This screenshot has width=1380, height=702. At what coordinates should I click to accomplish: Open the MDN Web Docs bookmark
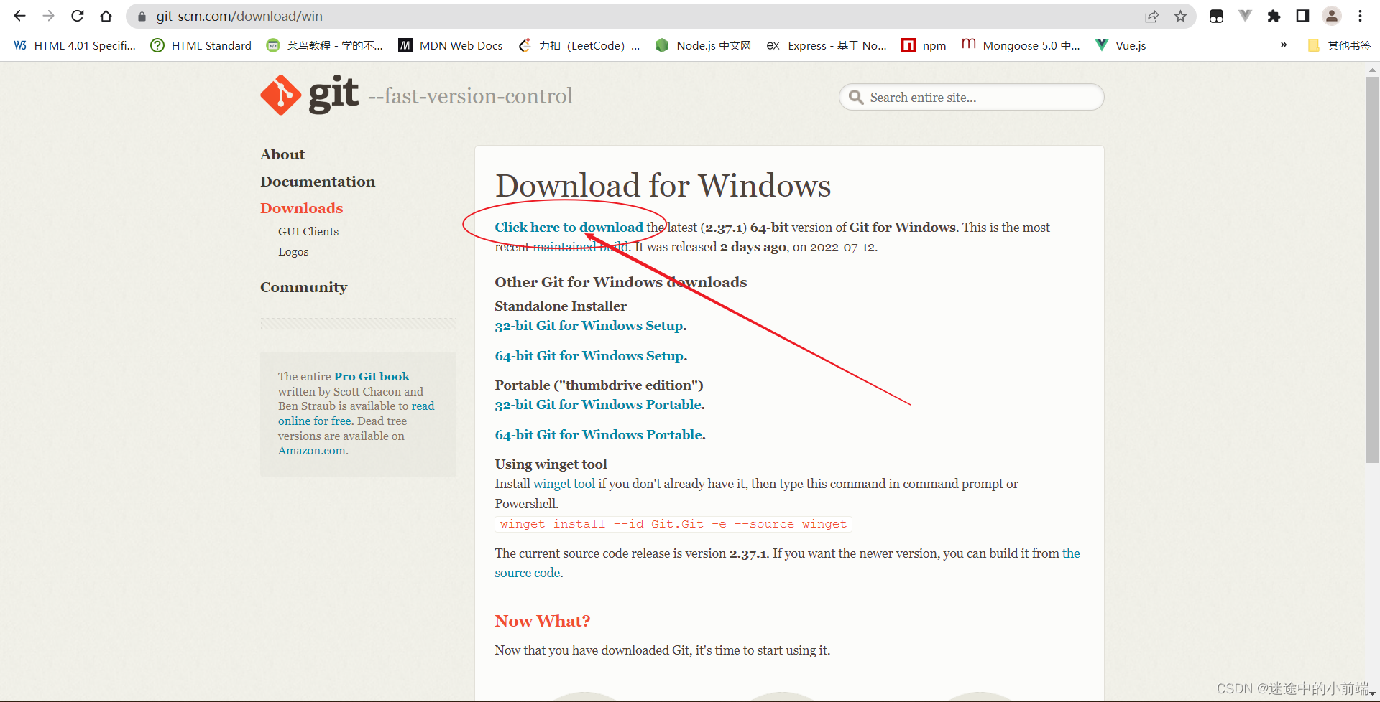[451, 45]
